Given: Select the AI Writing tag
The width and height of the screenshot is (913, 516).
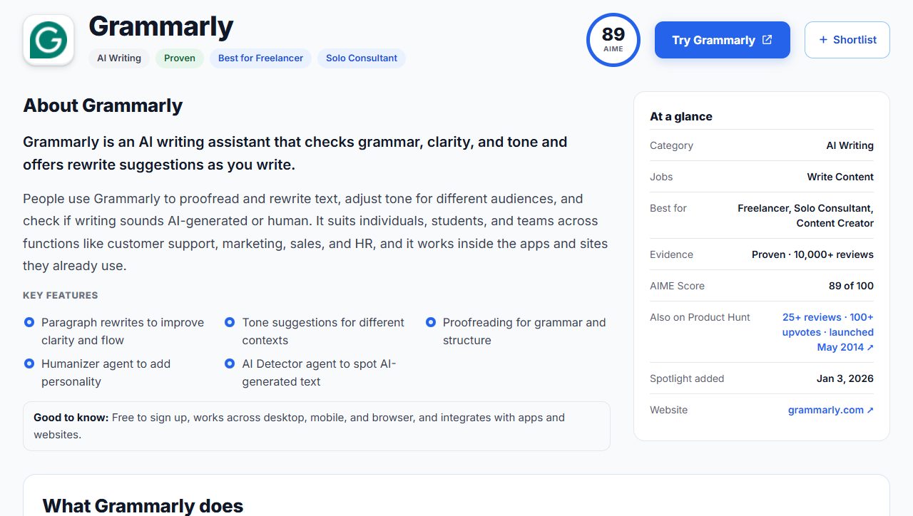Looking at the screenshot, I should click(x=119, y=58).
